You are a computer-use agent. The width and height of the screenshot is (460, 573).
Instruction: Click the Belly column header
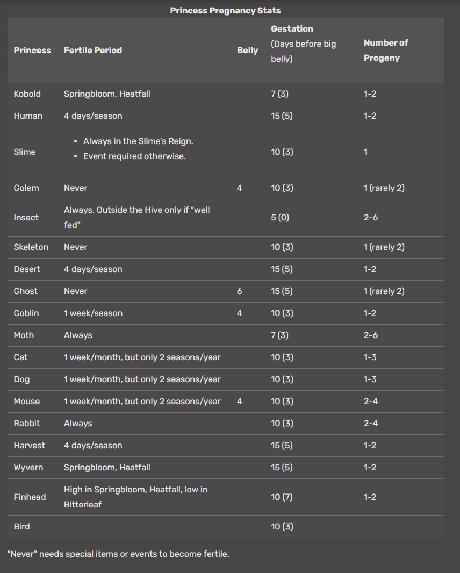247,51
